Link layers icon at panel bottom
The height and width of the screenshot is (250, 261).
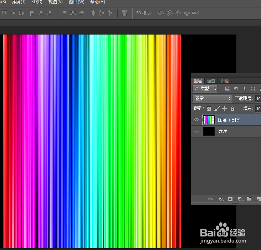click(211, 199)
